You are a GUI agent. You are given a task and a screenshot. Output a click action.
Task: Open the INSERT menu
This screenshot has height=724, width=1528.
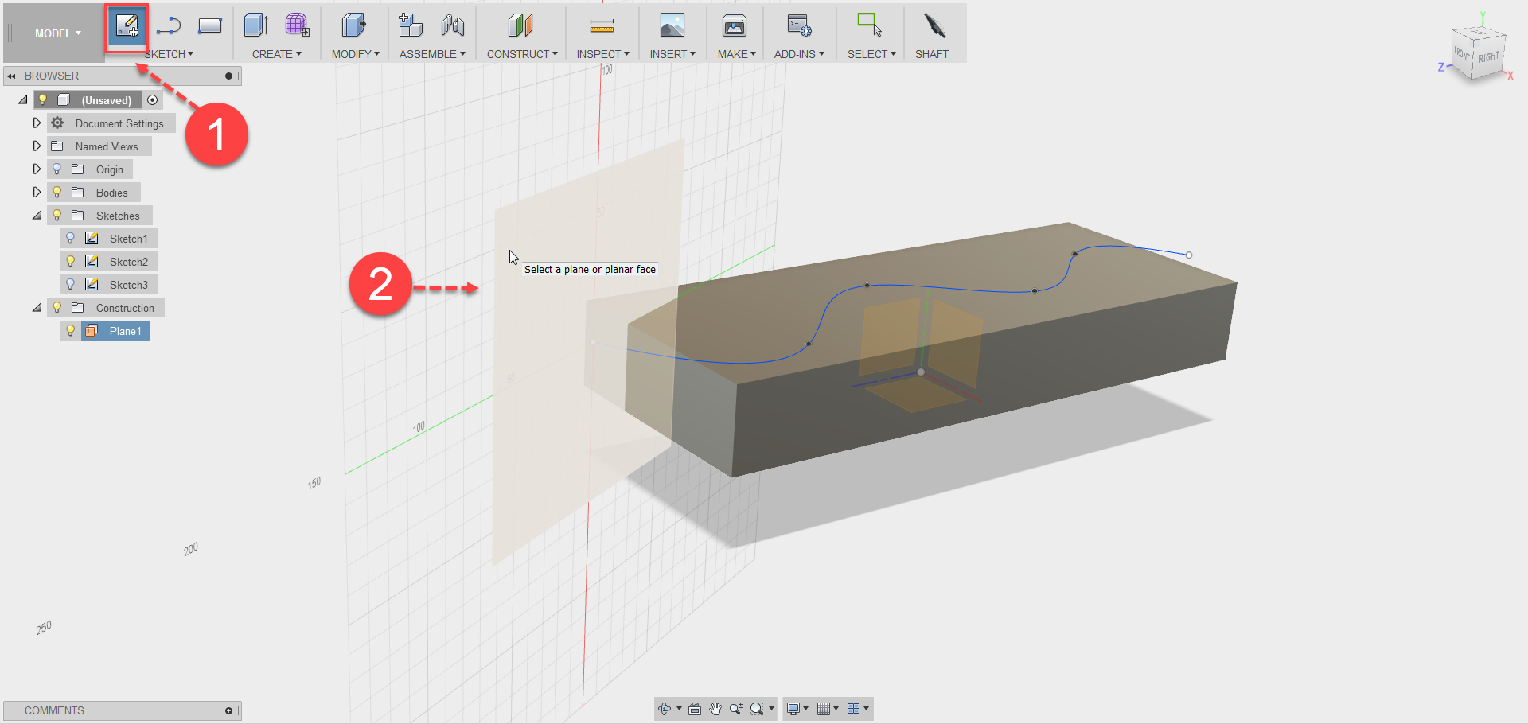point(672,53)
